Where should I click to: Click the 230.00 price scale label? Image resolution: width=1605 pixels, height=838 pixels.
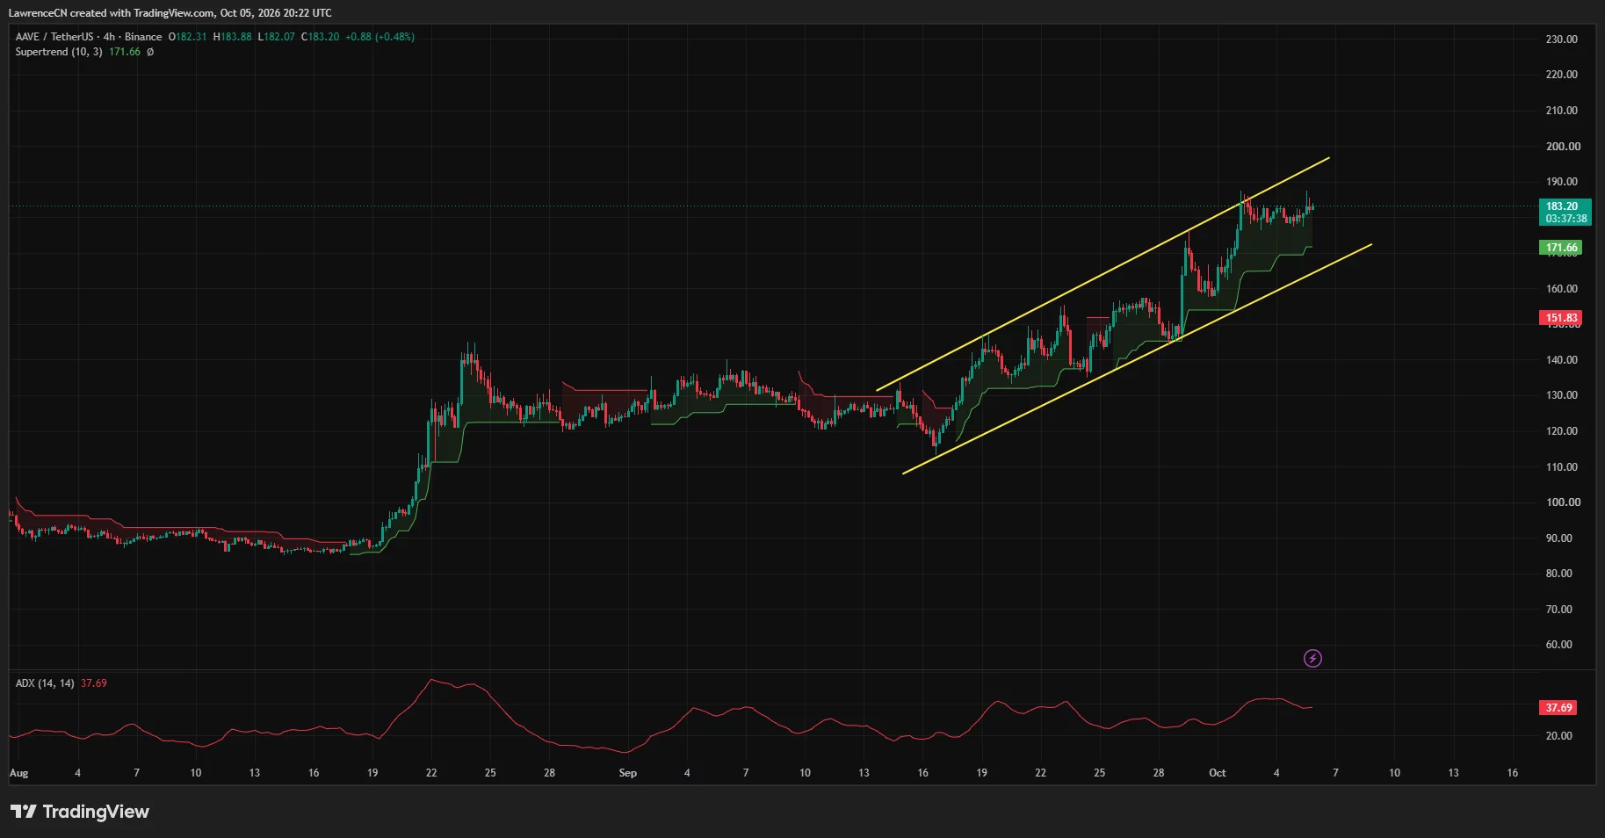[x=1561, y=40]
